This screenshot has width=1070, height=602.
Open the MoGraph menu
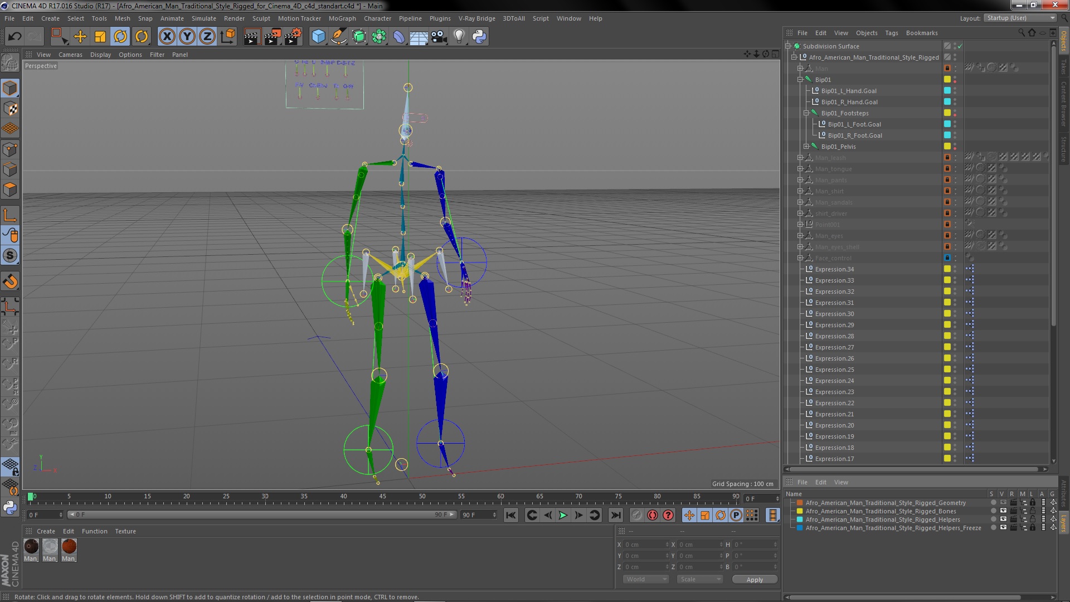[342, 18]
